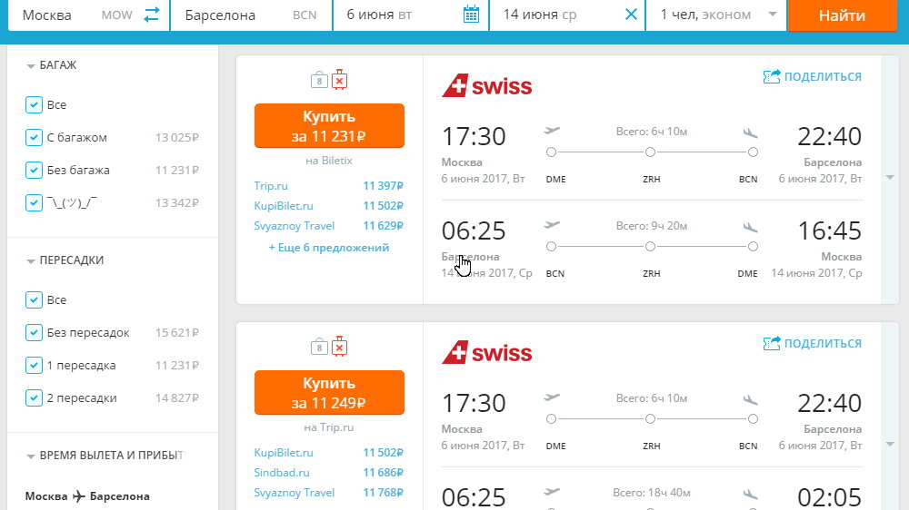Click the no-baggage icon on first flight card

click(x=340, y=80)
